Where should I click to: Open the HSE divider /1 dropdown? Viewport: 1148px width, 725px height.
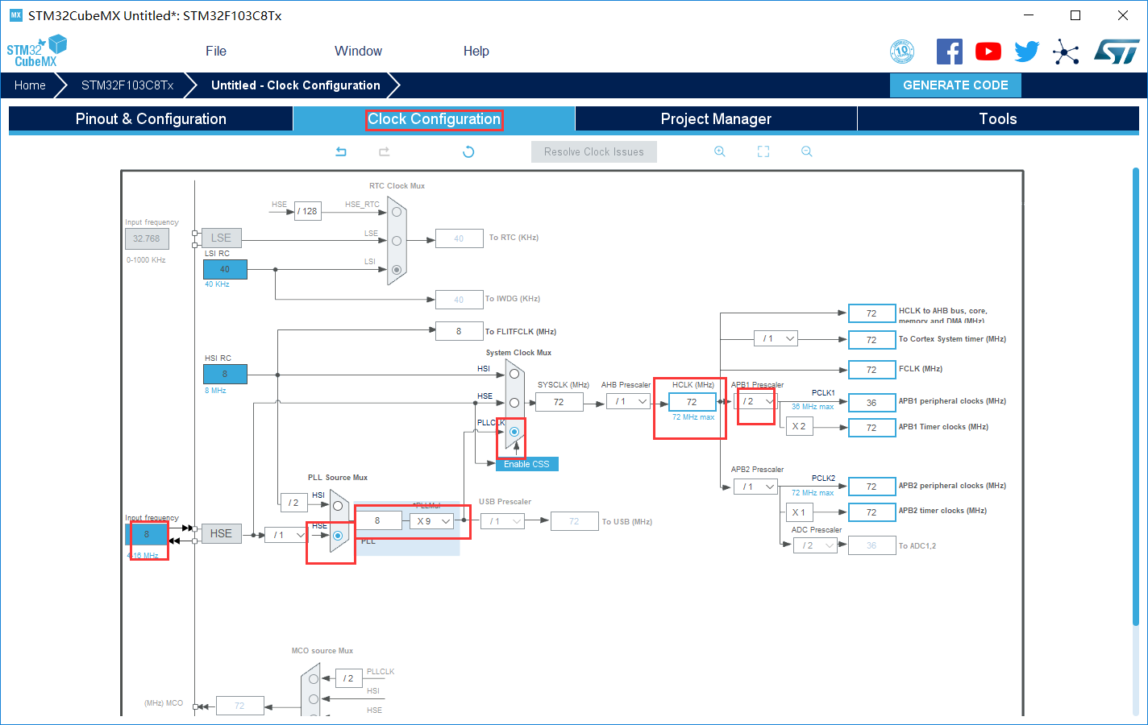click(287, 535)
